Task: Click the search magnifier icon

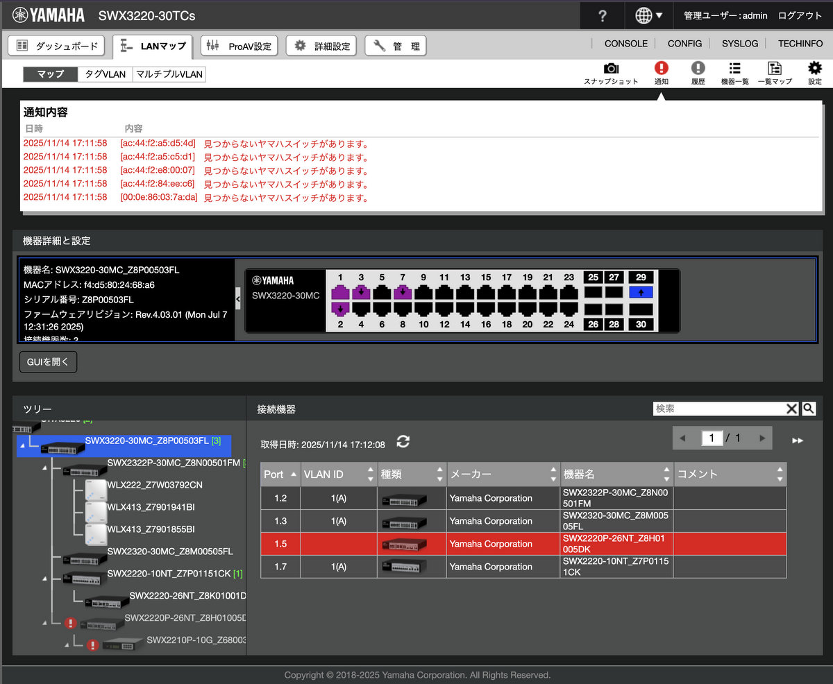Action: [x=809, y=409]
